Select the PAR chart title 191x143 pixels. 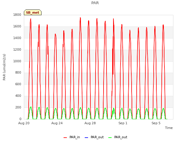click(x=95, y=3)
